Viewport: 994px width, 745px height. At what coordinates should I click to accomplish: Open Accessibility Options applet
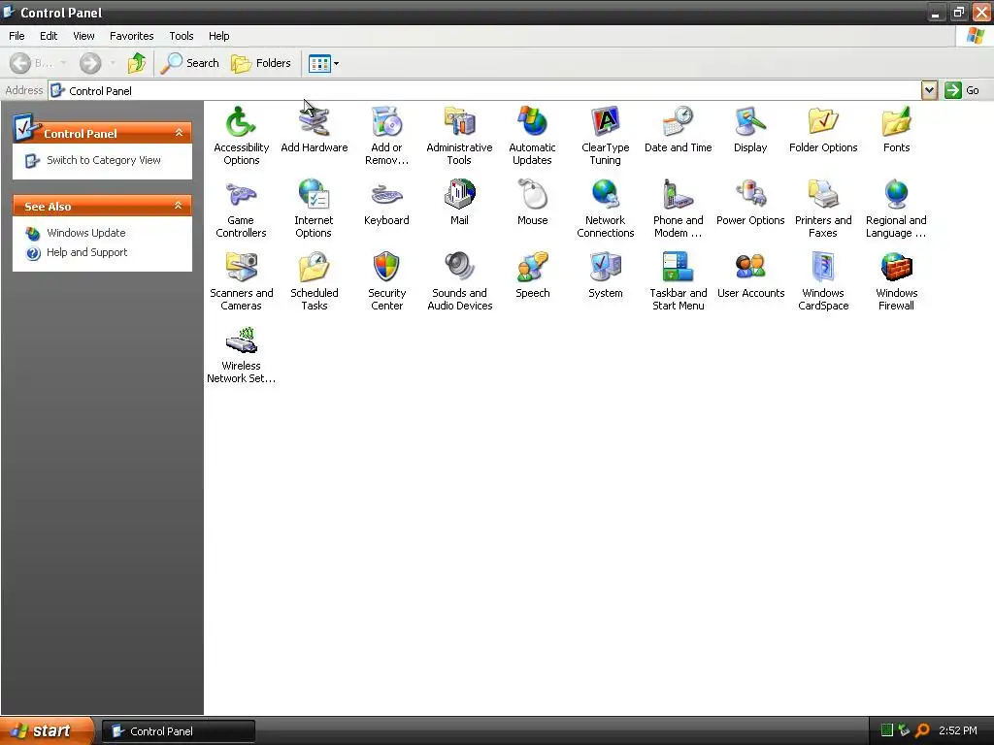tap(241, 121)
